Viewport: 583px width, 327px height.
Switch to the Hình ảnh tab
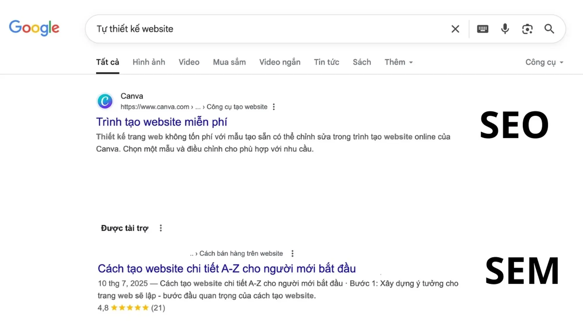149,62
